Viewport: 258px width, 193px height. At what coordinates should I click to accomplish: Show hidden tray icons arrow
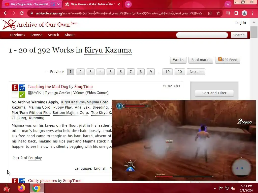pos(215,188)
